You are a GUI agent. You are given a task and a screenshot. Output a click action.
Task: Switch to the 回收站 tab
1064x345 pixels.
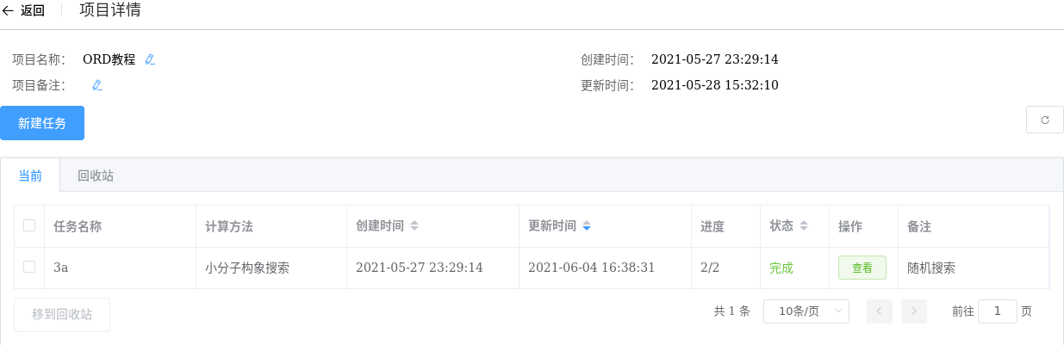click(x=96, y=176)
